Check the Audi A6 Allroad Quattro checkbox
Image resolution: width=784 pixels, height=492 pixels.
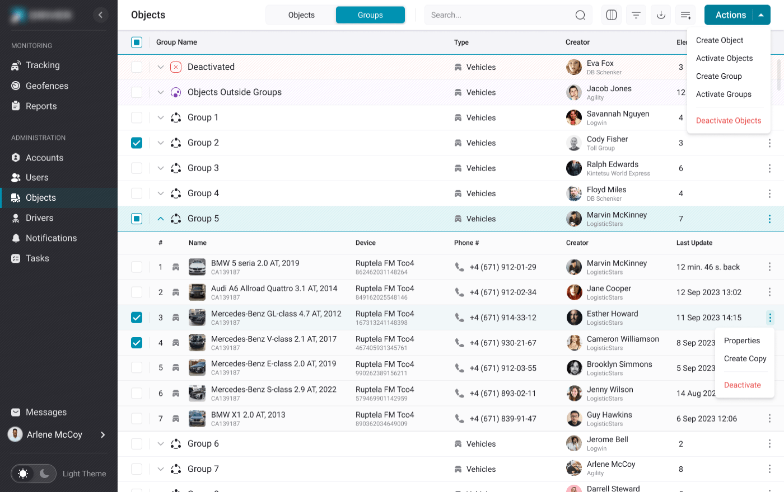pyautogui.click(x=137, y=292)
